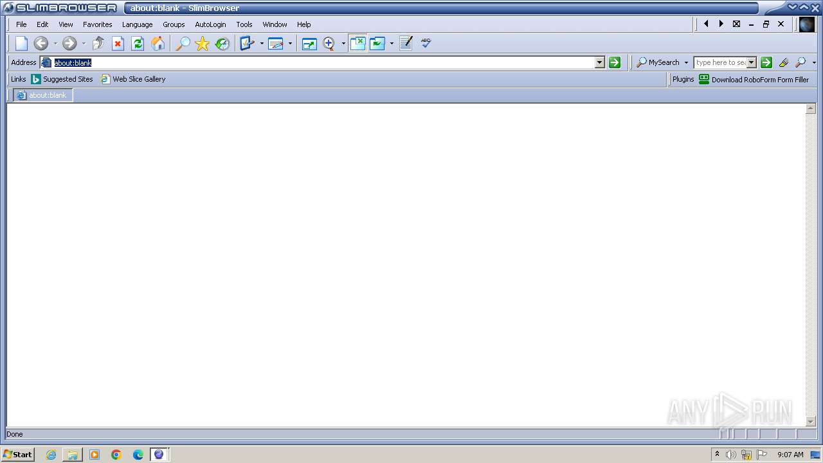Click the find-in-page magnifier at toolbar end

point(800,62)
